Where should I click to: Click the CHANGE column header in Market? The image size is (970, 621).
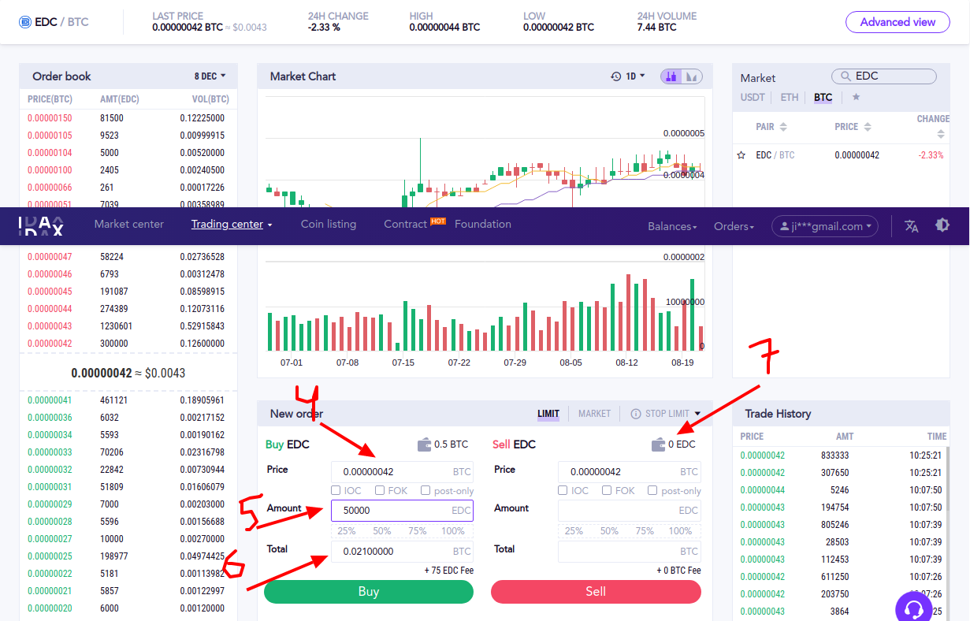point(933,119)
